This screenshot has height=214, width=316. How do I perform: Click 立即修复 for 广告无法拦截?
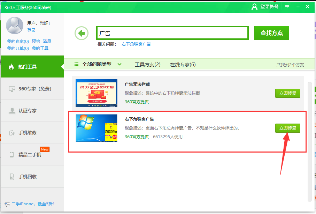(x=287, y=94)
